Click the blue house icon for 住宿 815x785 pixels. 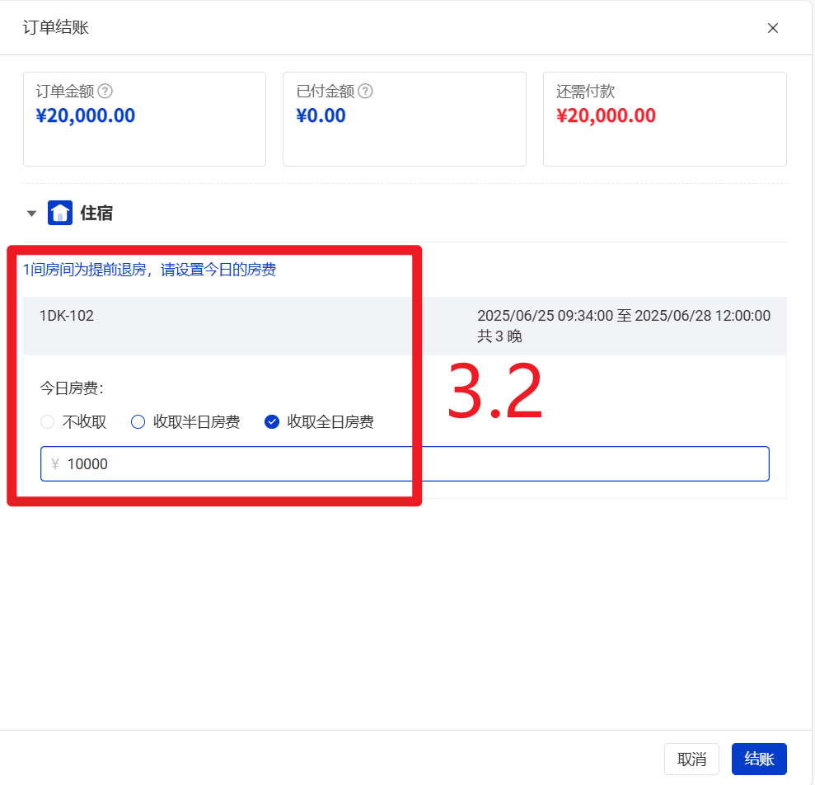(60, 214)
